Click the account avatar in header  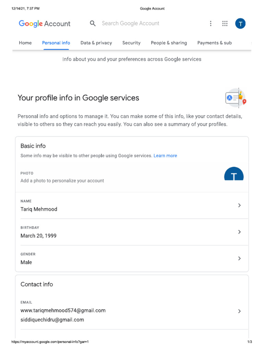pos(240,24)
